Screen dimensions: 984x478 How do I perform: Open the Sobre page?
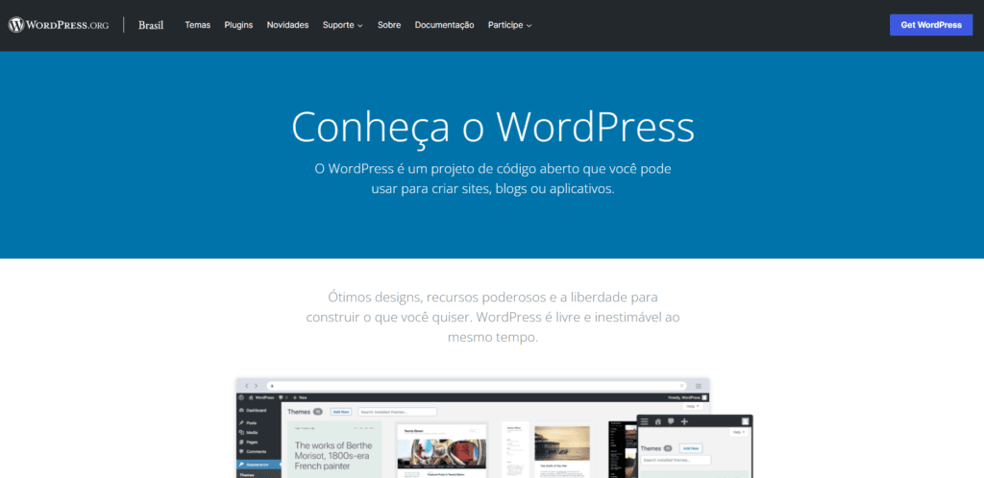click(x=389, y=25)
